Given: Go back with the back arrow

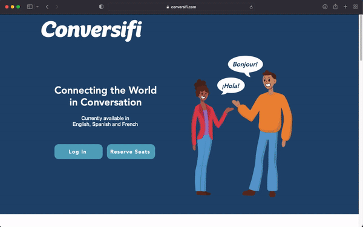Looking at the screenshot, I should pos(47,7).
